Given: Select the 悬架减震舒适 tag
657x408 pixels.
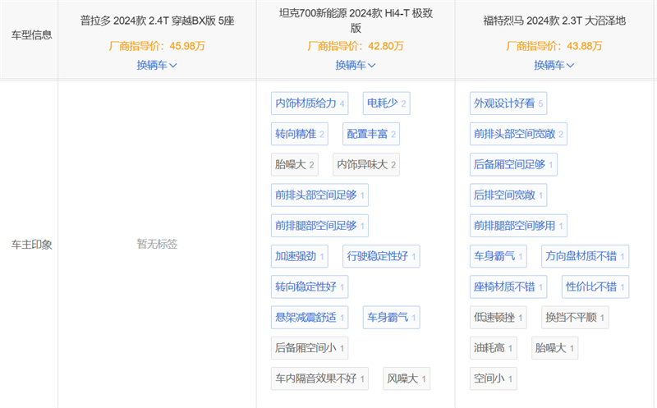Looking at the screenshot, I should [x=310, y=317].
